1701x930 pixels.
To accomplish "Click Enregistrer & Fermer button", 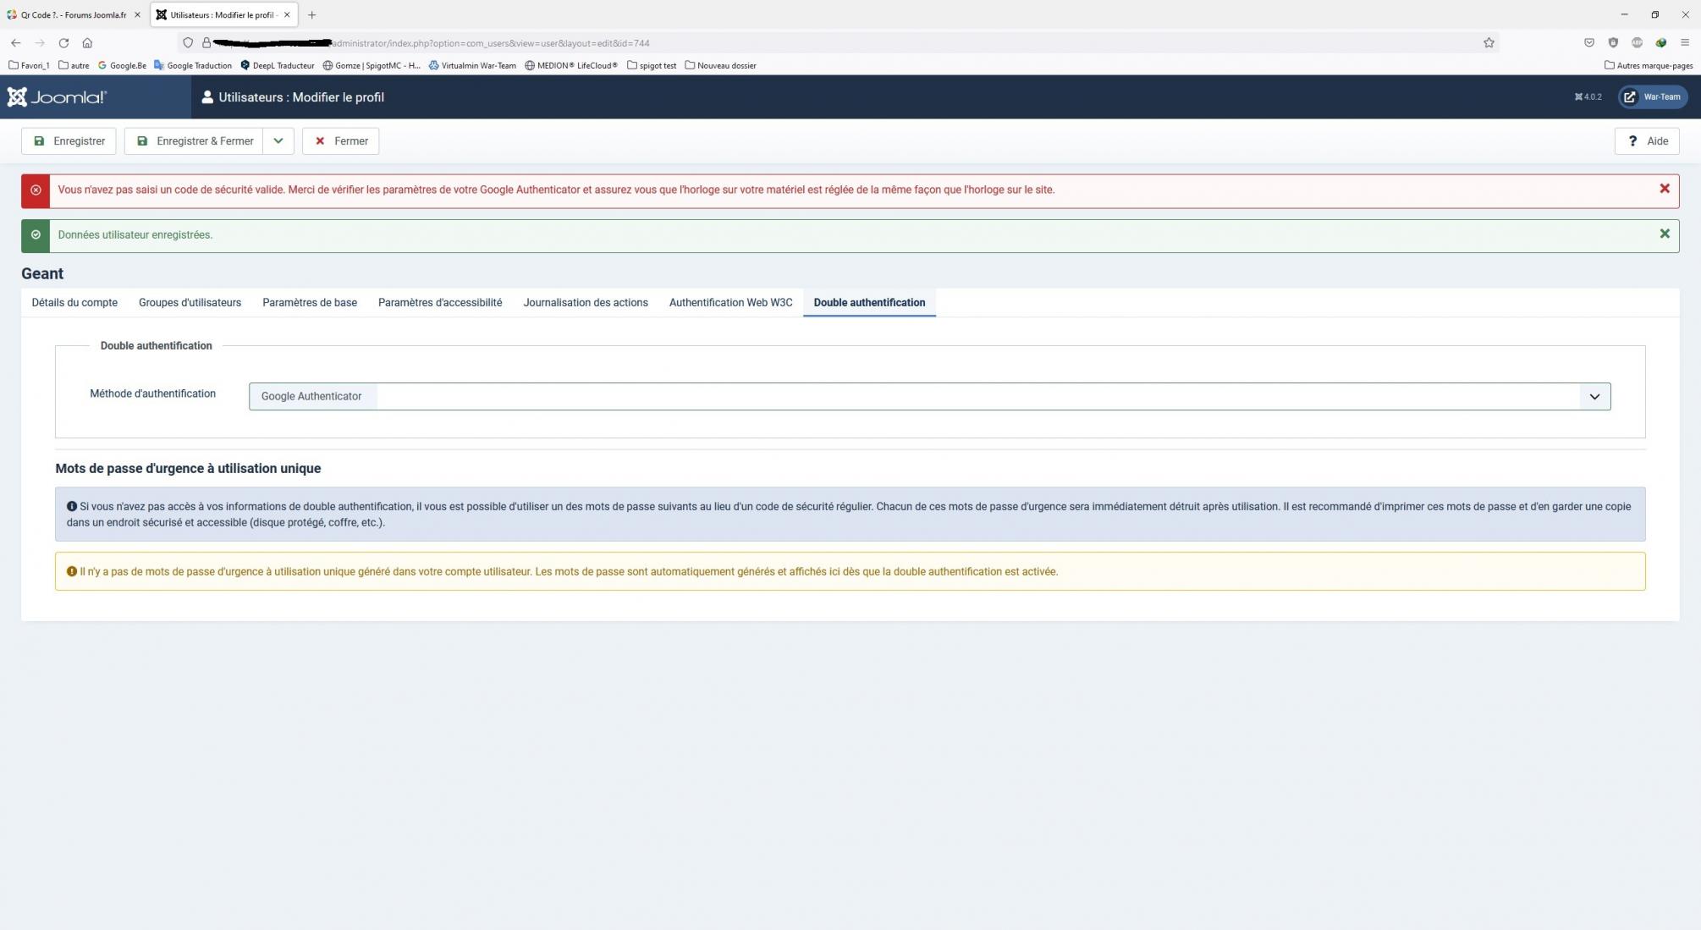I will pyautogui.click(x=194, y=141).
